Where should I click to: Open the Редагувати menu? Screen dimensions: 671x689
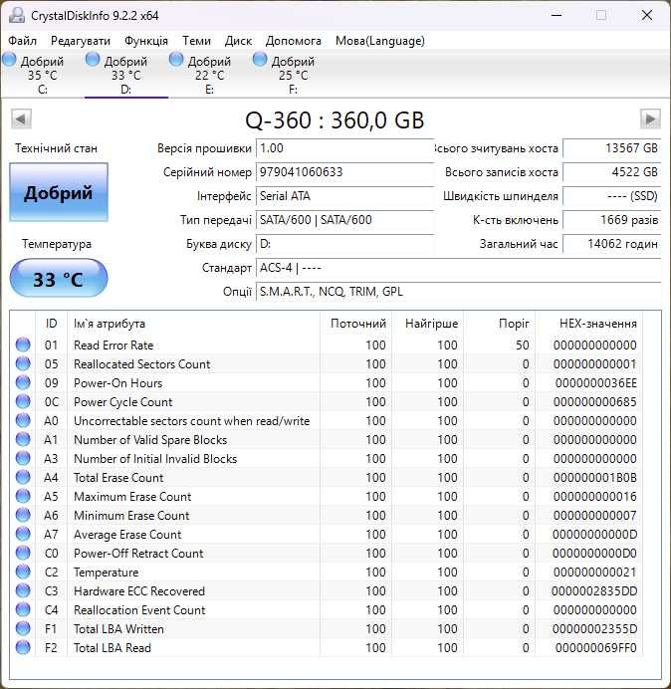(81, 41)
